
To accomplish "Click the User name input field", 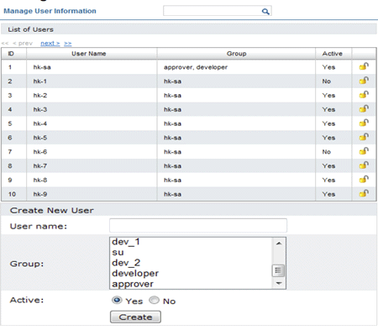I will (x=198, y=226).
